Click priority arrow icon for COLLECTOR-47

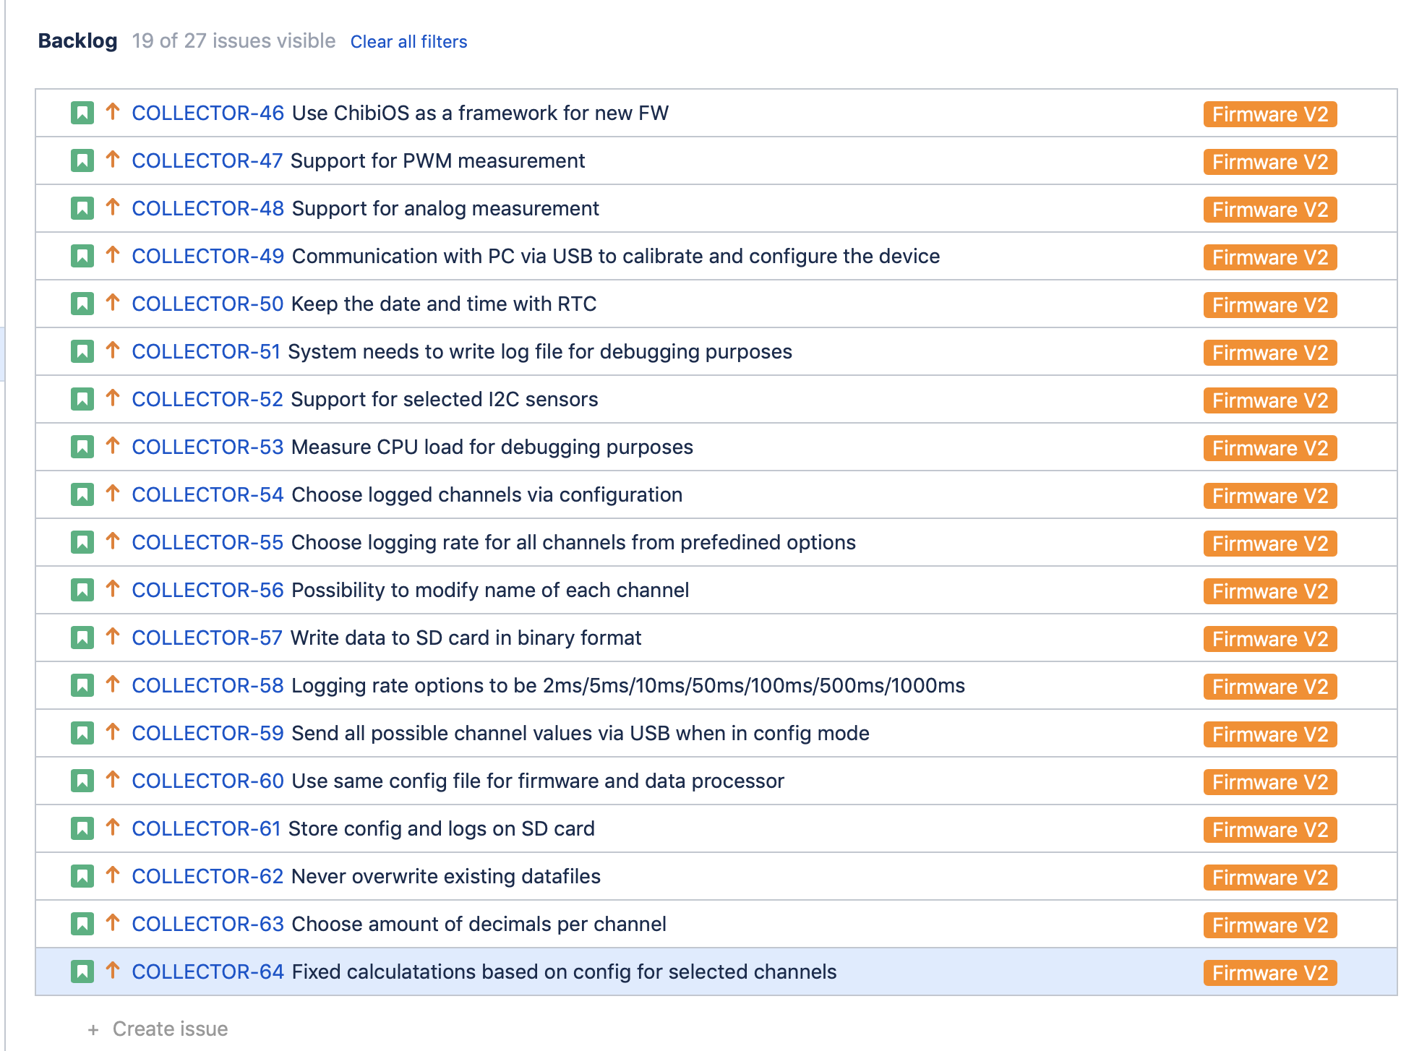click(x=113, y=159)
